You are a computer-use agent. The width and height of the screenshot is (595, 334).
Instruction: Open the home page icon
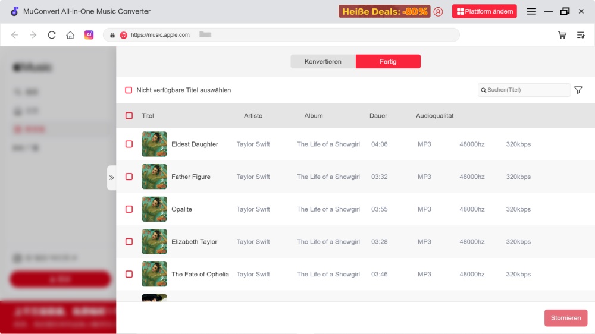(70, 35)
